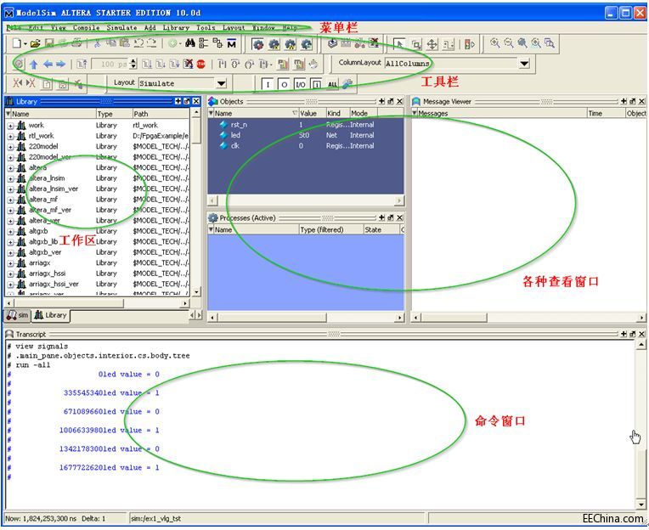This screenshot has height=530, width=649.
Task: Click the wrench icon beside the ALL filter
Action: click(347, 84)
